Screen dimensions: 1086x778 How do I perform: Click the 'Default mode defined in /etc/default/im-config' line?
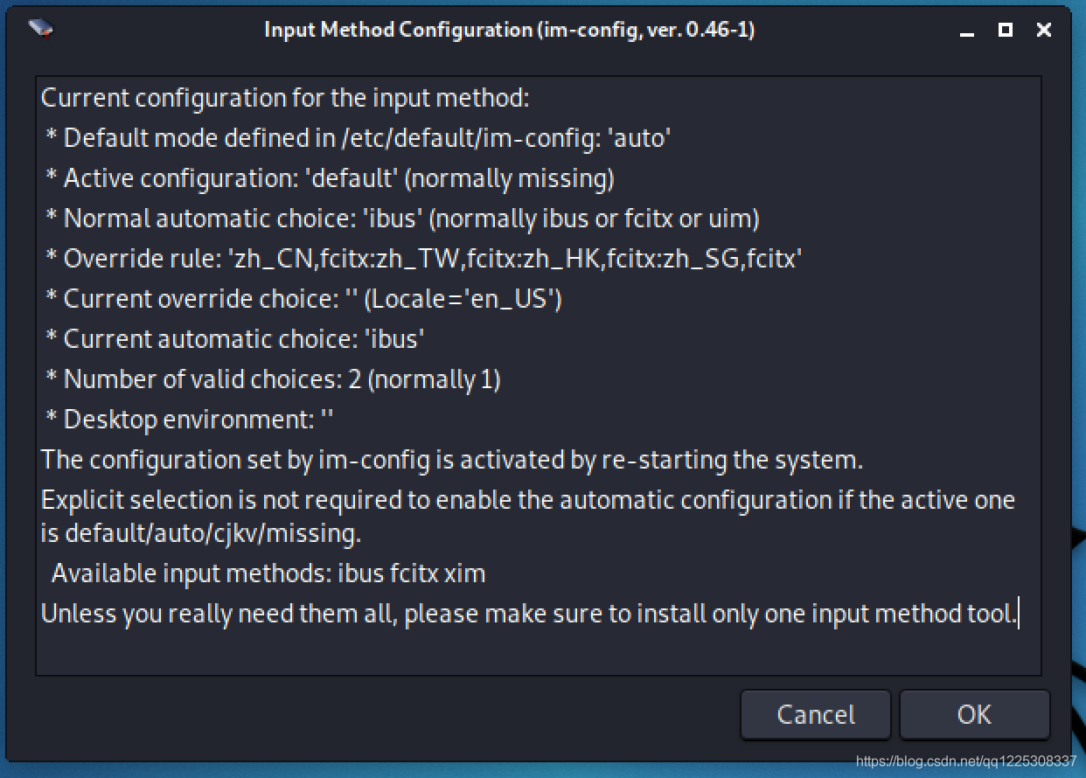358,137
